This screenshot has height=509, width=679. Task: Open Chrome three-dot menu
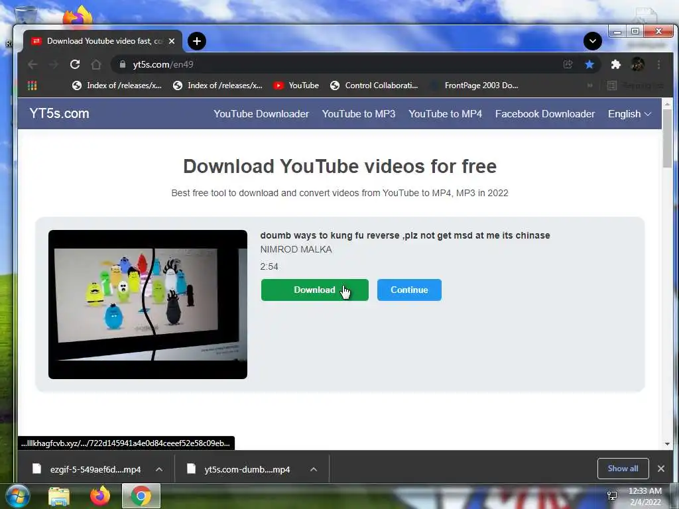[x=658, y=64]
